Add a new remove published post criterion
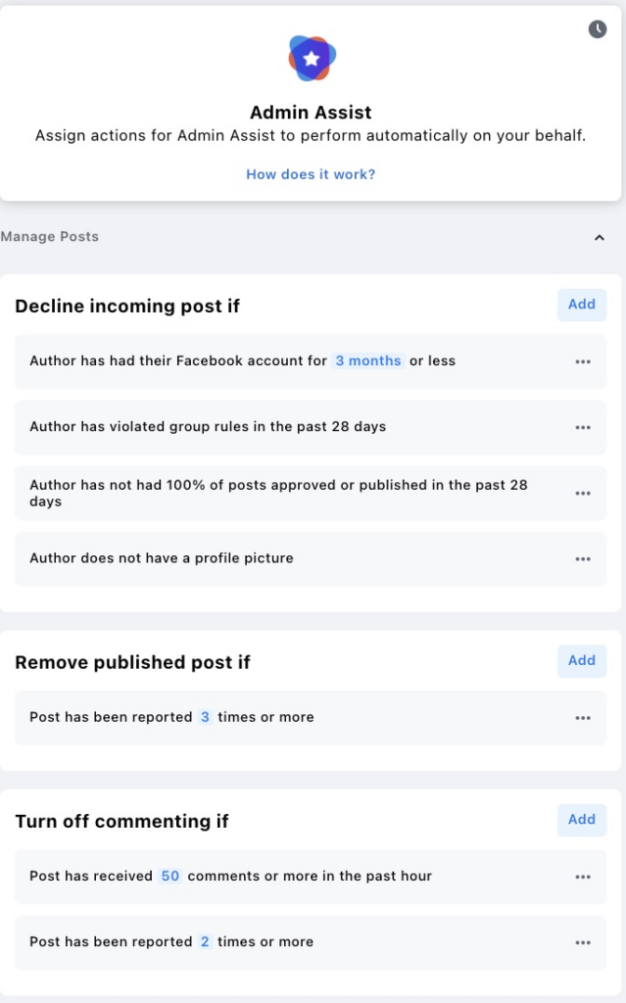Viewport: 626px width, 1003px height. (581, 660)
